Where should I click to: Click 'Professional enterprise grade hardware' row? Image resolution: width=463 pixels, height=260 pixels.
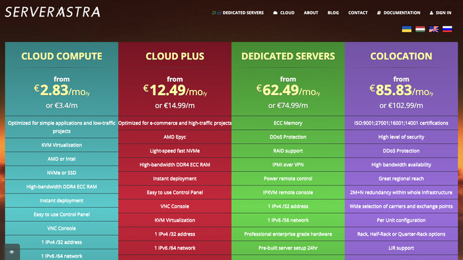pos(288,234)
